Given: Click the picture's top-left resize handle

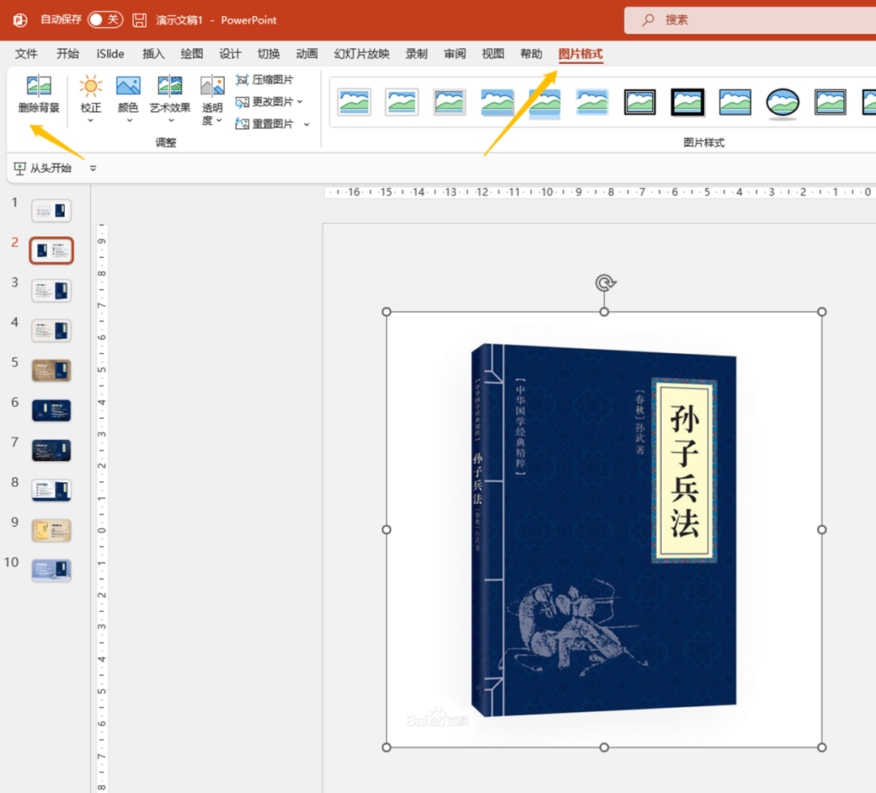Looking at the screenshot, I should 387,312.
